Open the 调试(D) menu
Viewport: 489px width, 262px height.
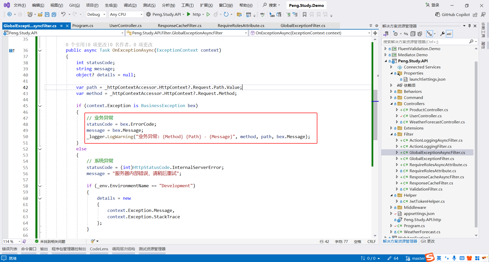point(130,5)
